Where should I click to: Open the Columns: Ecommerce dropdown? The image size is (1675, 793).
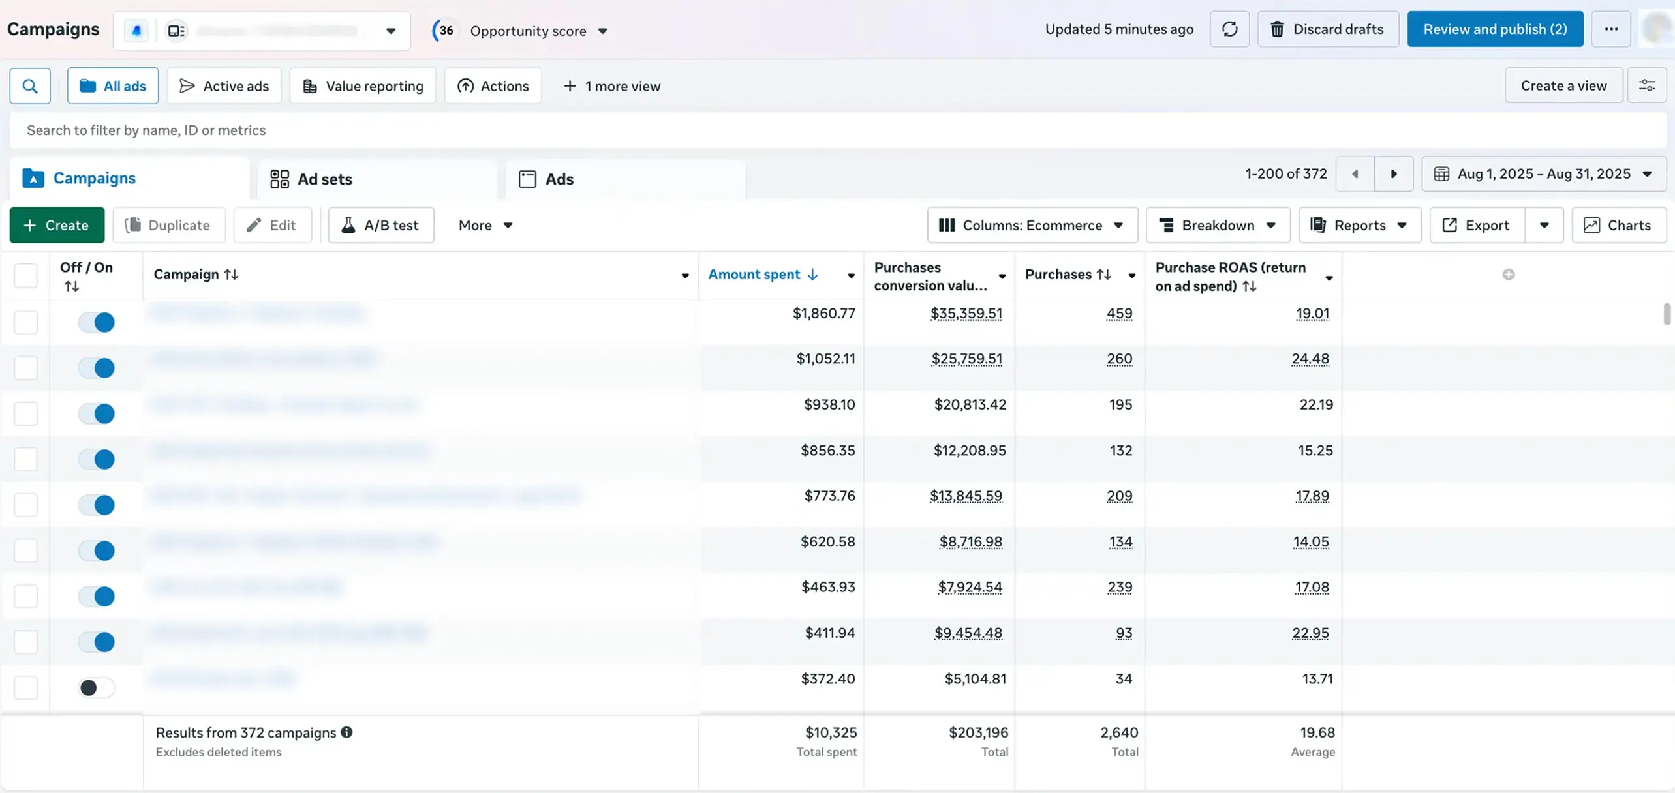point(1032,225)
